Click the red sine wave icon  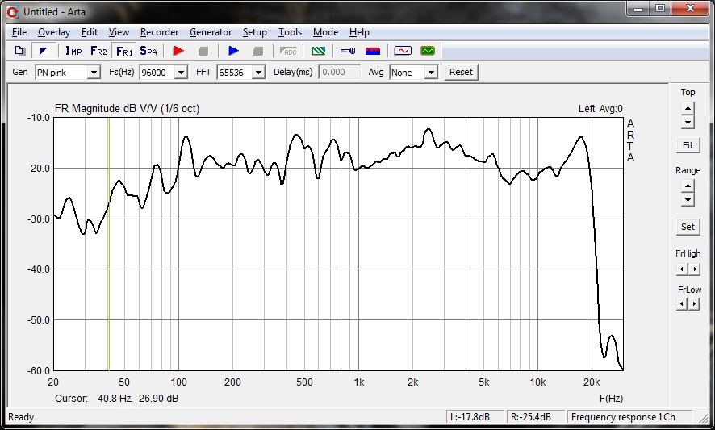tap(403, 51)
